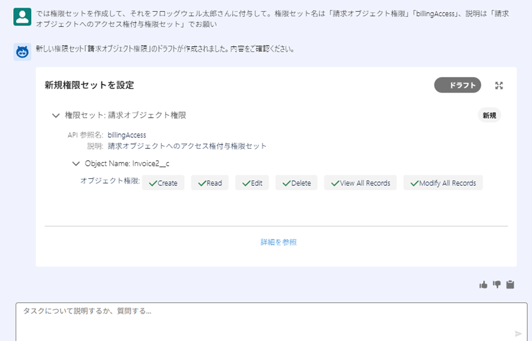The image size is (532, 341).
Task: Click the ドラフト status badge
Action: [458, 85]
